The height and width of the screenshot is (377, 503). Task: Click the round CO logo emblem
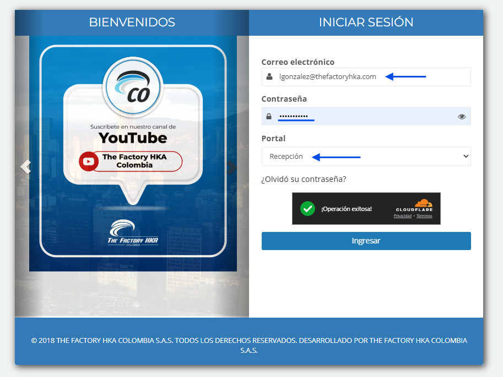coord(132,89)
